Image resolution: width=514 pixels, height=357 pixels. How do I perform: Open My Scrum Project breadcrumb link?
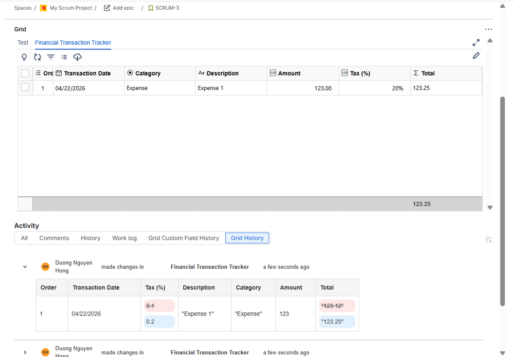71,8
